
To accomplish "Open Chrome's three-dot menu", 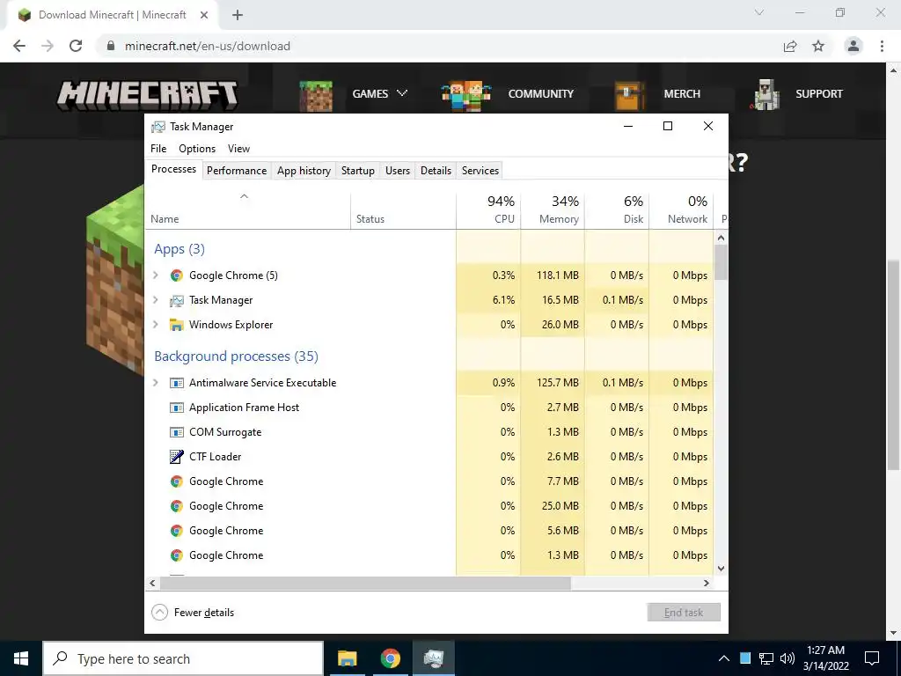I will point(882,46).
